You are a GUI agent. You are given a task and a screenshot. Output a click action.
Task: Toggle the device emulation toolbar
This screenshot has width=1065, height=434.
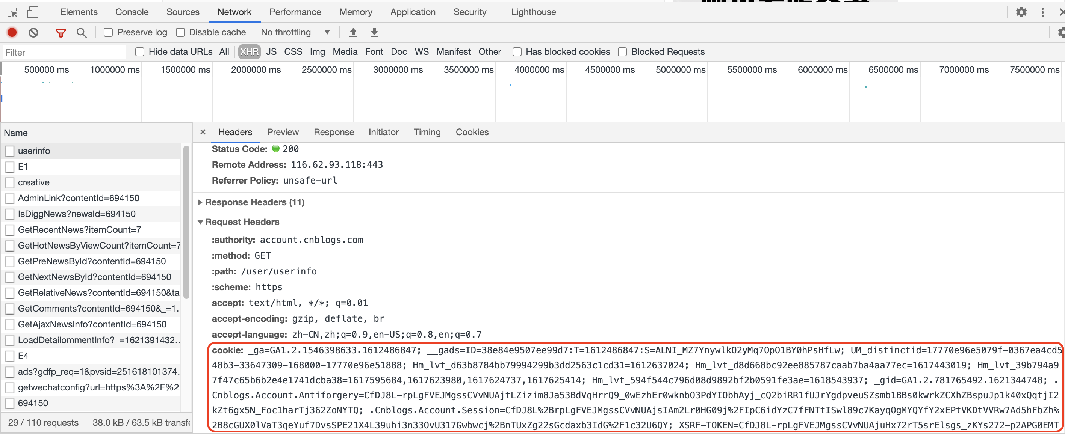click(33, 12)
